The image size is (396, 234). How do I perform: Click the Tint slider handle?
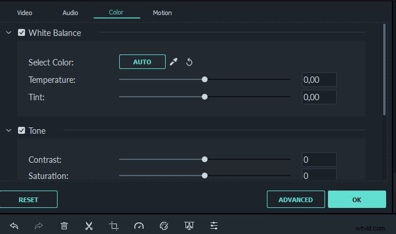[205, 97]
